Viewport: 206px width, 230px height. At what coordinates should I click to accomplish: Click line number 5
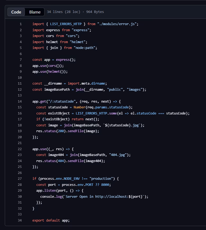tap(21, 48)
